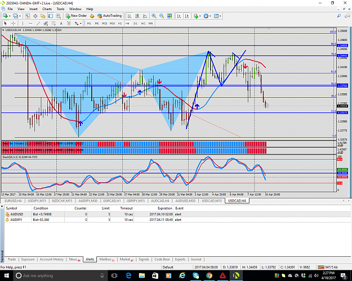
Task: Expand the New Chart dropdown arrow
Action: pos(10,16)
